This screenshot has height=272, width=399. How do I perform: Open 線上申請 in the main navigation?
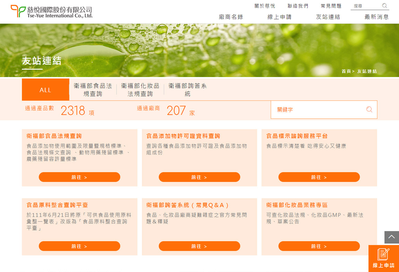point(279,17)
